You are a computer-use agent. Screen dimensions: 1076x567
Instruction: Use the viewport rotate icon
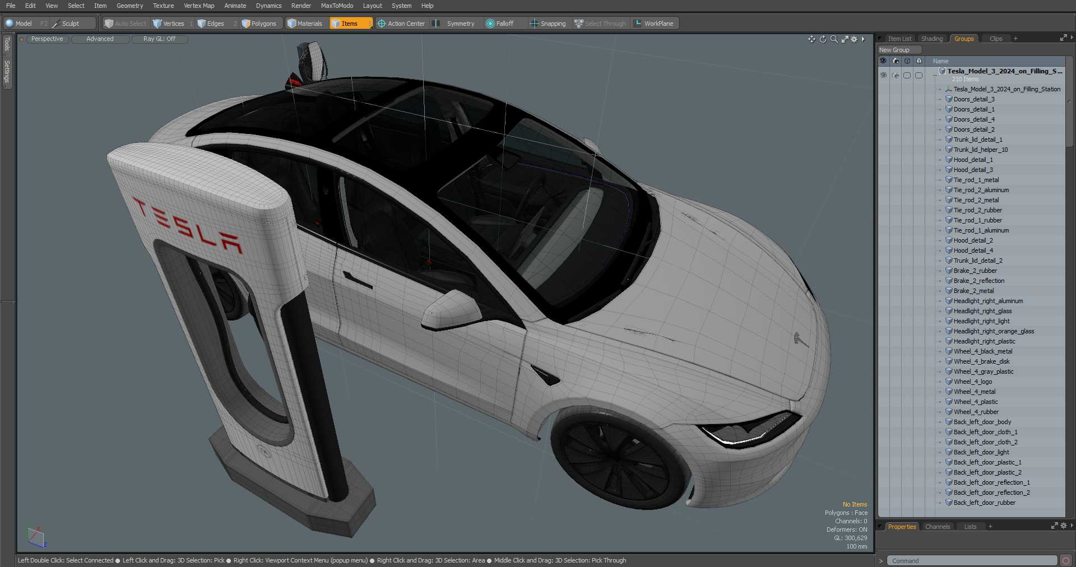(x=823, y=39)
